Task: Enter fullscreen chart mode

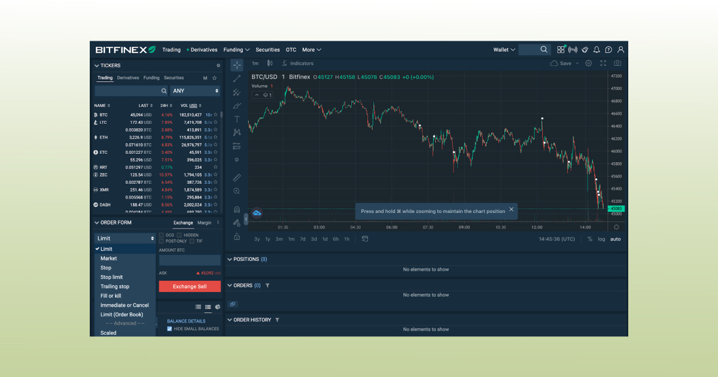Action: (x=603, y=63)
